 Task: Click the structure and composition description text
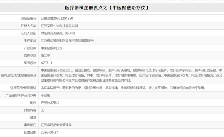point(131,75)
